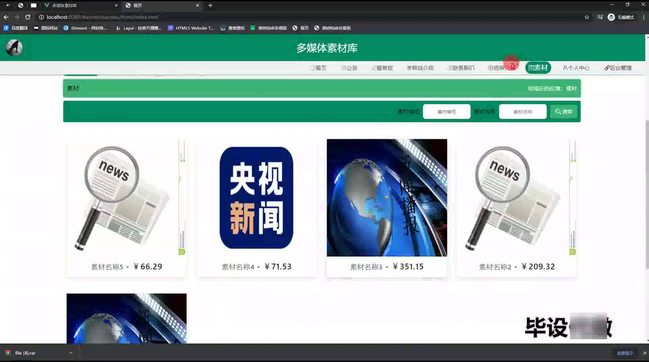Open the downloaded file (4).rar item
This screenshot has height=362, width=649.
point(25,353)
